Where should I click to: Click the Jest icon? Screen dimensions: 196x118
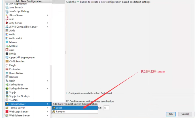(7, 19)
